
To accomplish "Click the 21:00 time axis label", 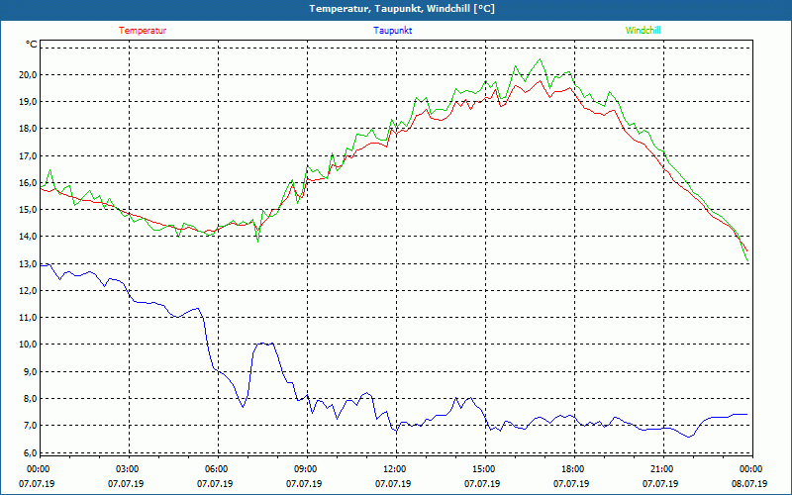I will click(661, 469).
